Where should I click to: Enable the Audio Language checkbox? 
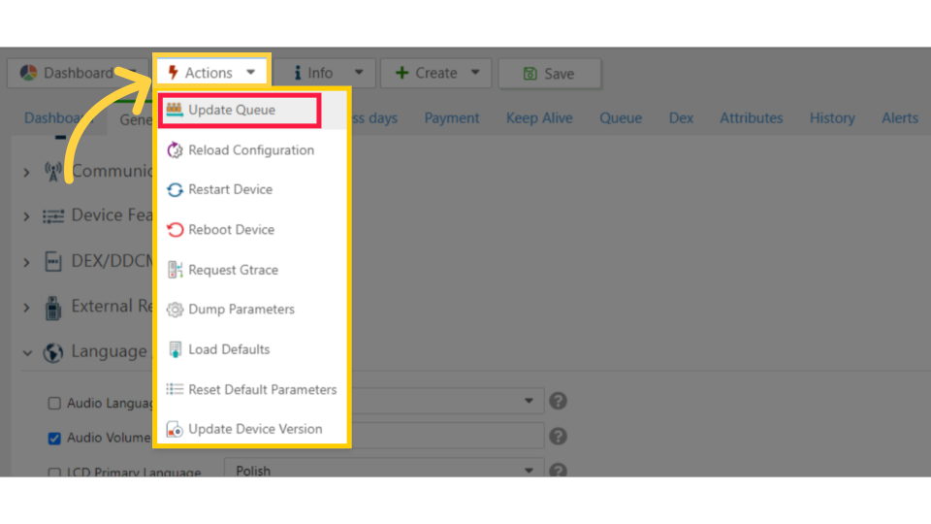click(54, 403)
